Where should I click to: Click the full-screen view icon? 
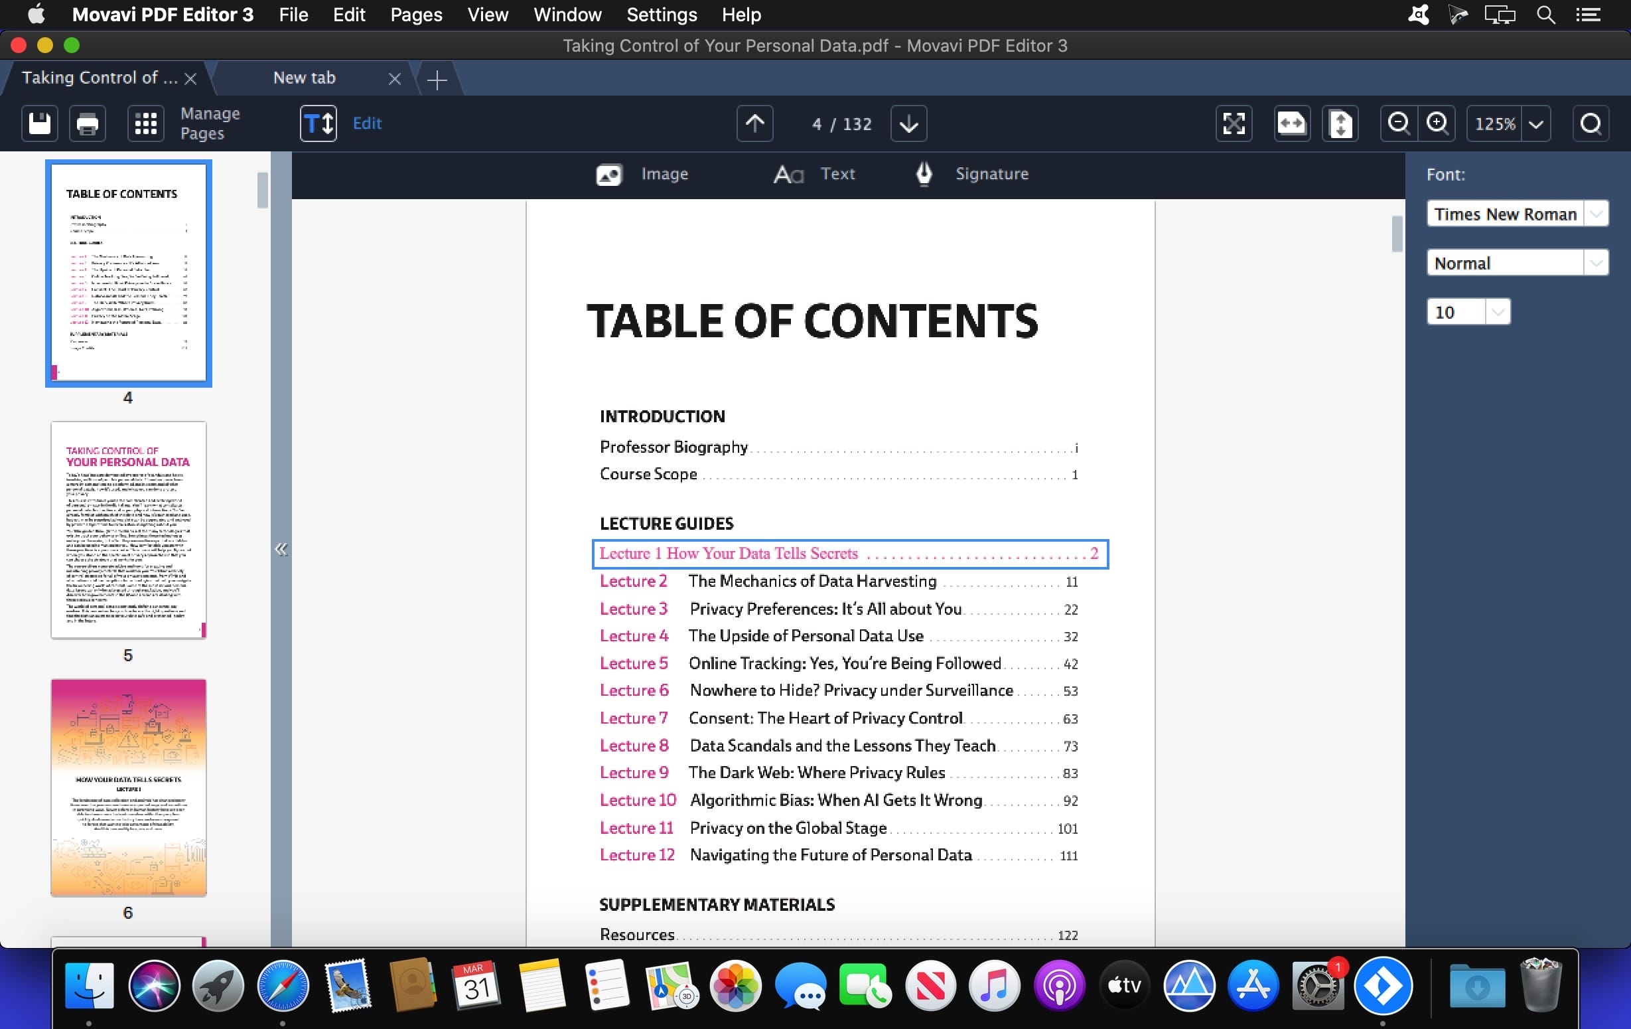click(1233, 122)
